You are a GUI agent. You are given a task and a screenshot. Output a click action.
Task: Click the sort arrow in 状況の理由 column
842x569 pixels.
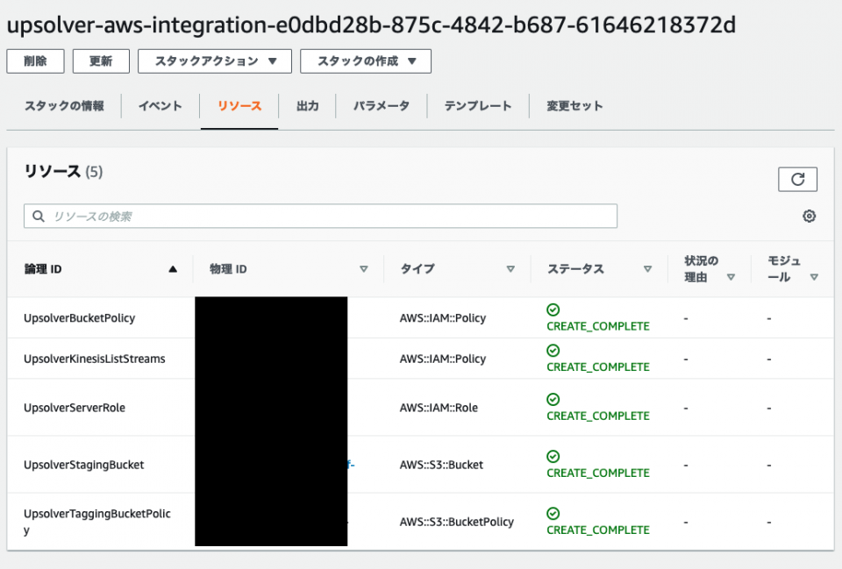pyautogui.click(x=731, y=277)
